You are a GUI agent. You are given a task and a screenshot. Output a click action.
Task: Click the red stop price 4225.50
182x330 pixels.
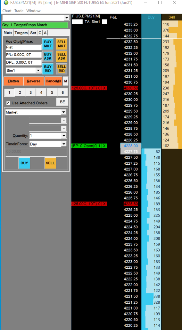pos(131,204)
